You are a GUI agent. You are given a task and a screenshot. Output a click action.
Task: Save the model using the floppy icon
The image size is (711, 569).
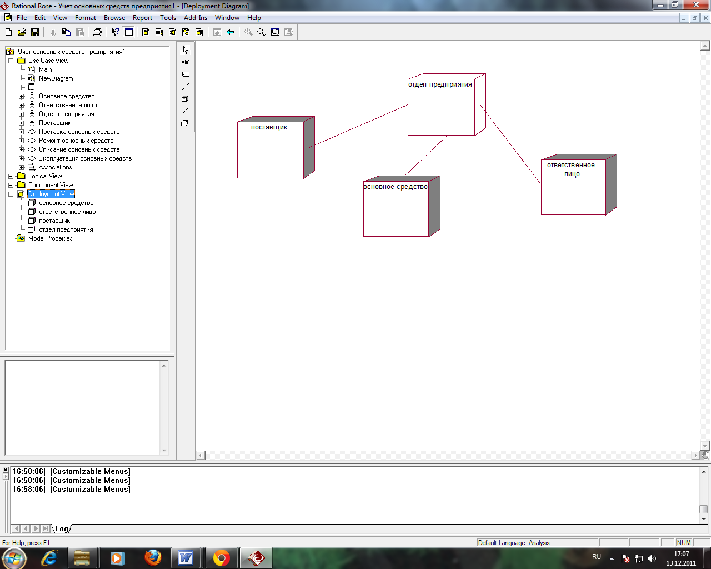pos(35,32)
